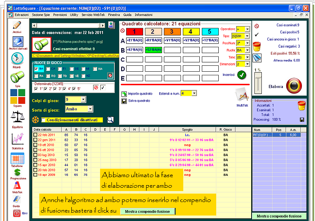Open the Spie flashlight sidebar icon

click(x=17, y=77)
